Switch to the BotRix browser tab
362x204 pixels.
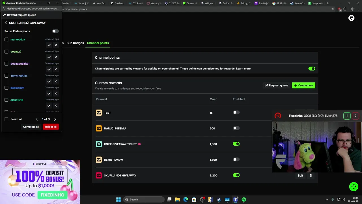(x=226, y=3)
